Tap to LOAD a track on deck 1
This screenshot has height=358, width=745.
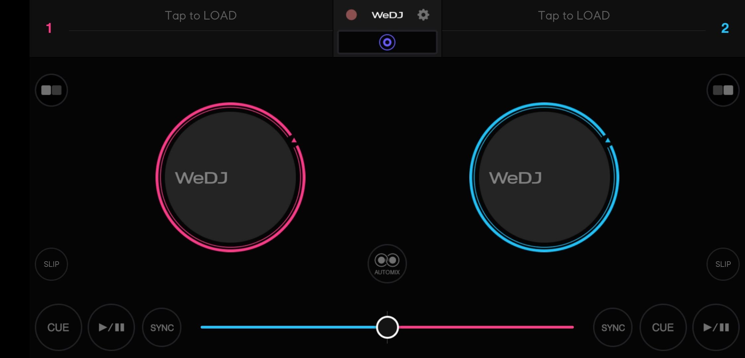[201, 16]
